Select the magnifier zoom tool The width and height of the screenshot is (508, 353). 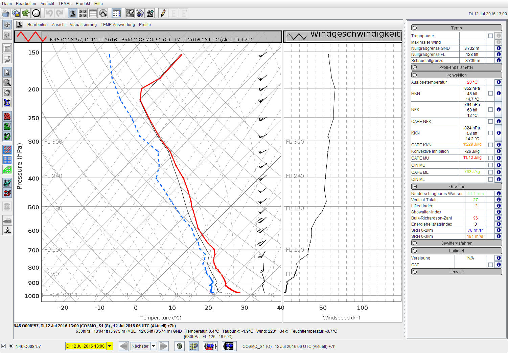(7, 82)
